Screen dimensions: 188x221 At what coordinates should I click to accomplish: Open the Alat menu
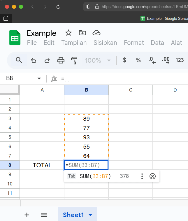pos(176,43)
